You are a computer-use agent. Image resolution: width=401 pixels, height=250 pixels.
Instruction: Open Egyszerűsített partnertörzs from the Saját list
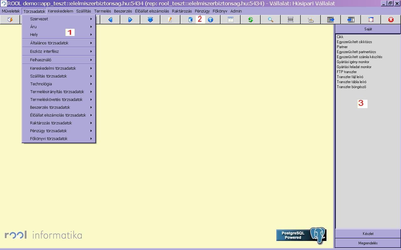click(356, 52)
